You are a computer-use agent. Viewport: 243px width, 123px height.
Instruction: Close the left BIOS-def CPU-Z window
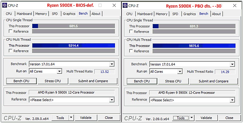114,5
